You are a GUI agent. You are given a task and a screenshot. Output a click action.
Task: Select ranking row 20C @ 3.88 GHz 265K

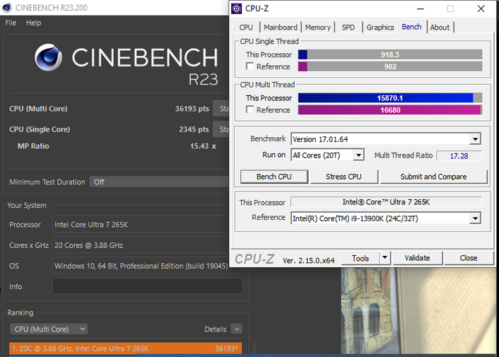pos(125,349)
